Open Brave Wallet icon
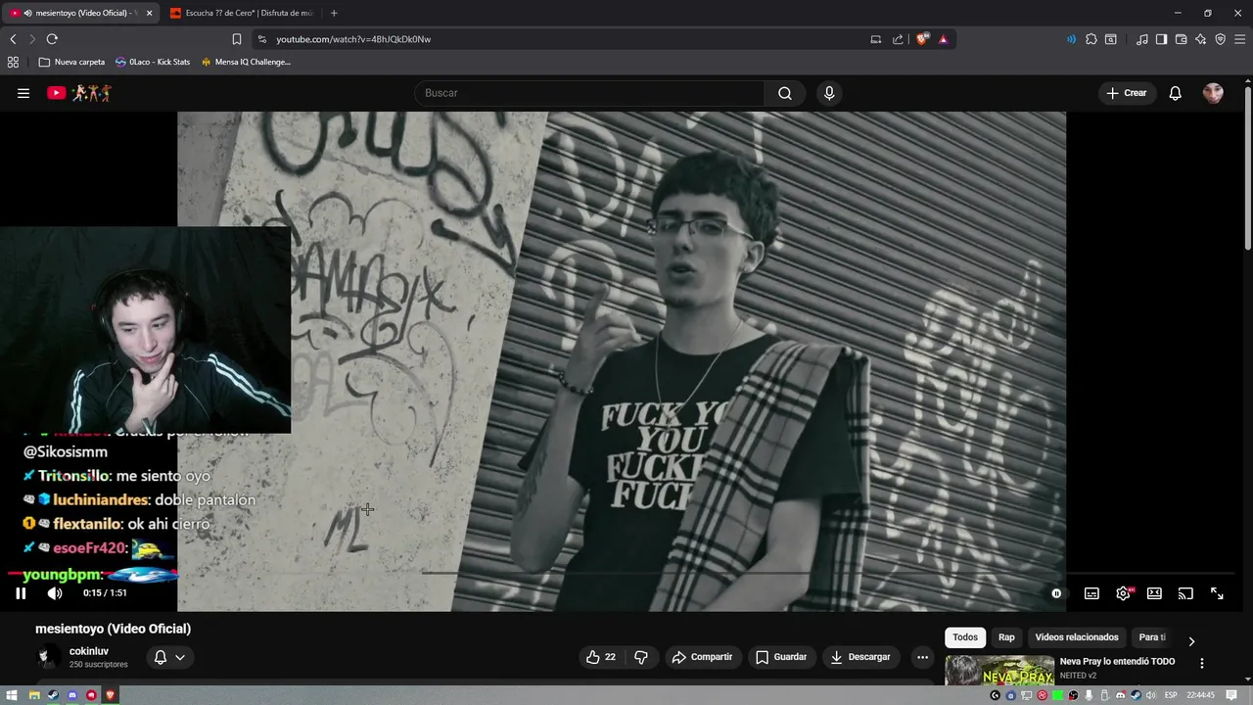Screen dimensions: 1253x705 coord(1181,39)
